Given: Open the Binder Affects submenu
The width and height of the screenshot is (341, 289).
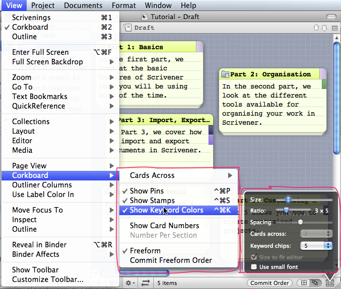Looking at the screenshot, I should (60, 254).
